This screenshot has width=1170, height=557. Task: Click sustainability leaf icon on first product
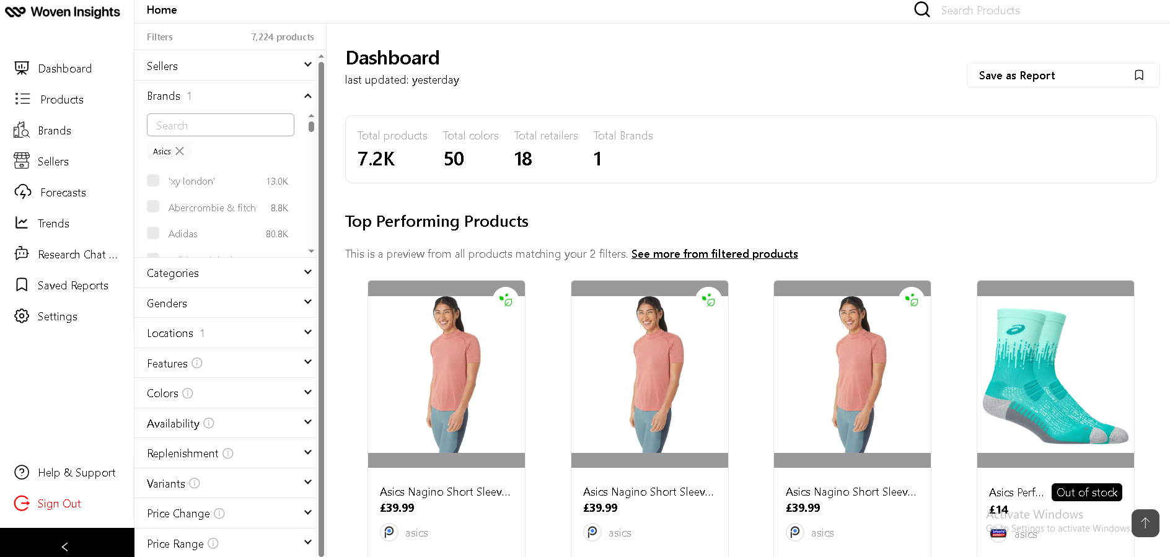click(506, 300)
